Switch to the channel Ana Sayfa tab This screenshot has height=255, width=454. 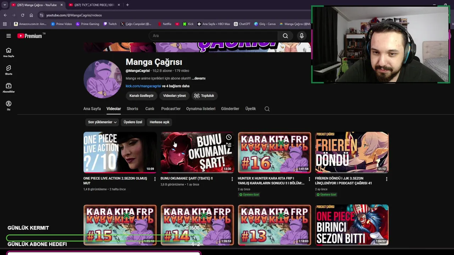[92, 109]
